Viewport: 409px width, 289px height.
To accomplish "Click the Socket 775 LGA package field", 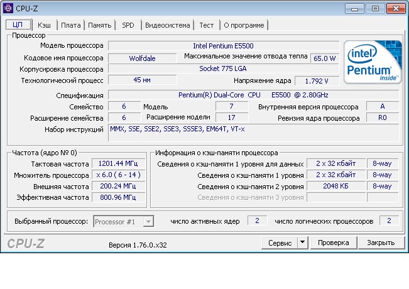I will coord(224,68).
